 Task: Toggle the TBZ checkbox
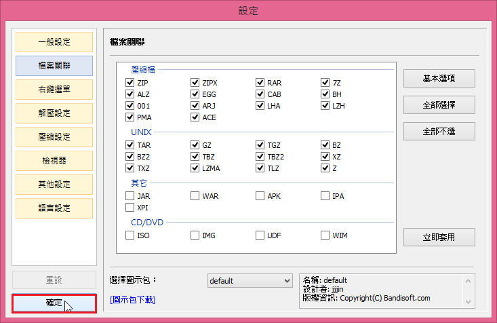pyautogui.click(x=195, y=157)
